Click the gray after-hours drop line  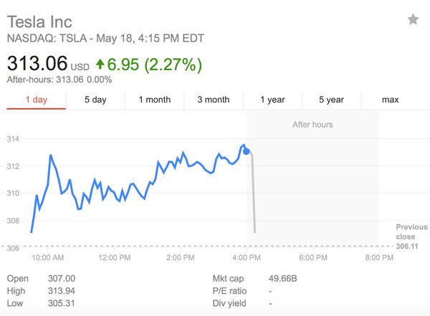pos(254,193)
